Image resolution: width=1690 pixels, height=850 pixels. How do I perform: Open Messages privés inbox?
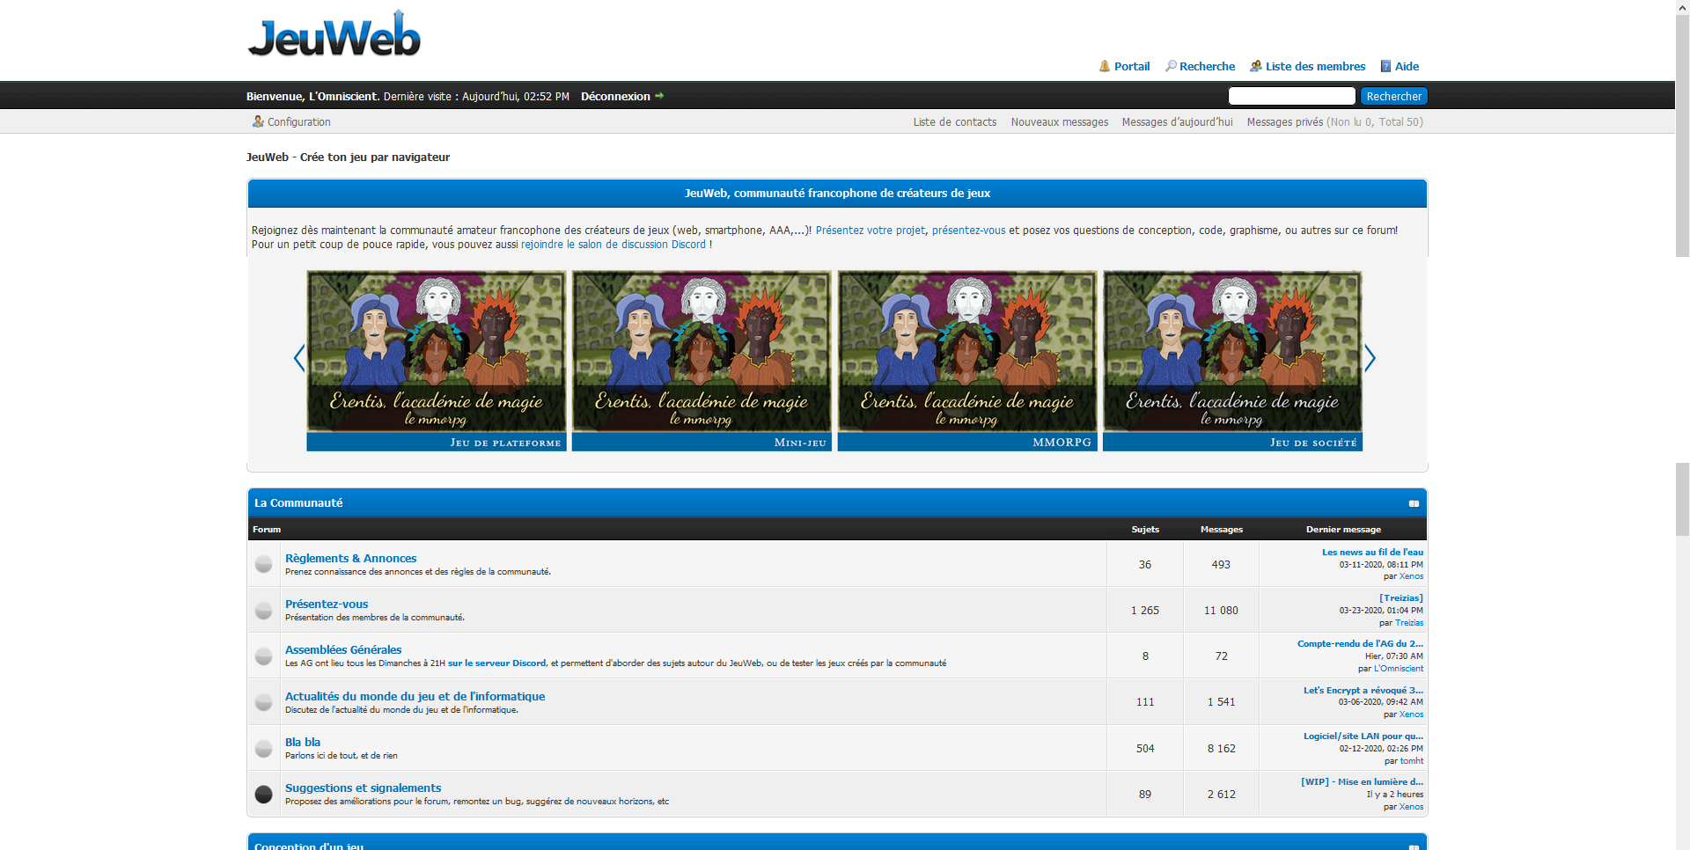(x=1284, y=122)
